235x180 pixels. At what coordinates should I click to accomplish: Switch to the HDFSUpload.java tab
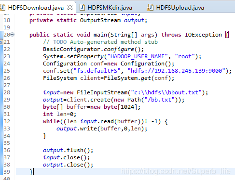click(176, 8)
